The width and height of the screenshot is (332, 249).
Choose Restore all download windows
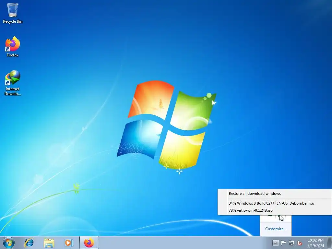[275, 194]
